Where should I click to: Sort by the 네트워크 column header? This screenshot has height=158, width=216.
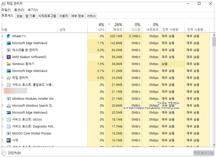coord(151,27)
